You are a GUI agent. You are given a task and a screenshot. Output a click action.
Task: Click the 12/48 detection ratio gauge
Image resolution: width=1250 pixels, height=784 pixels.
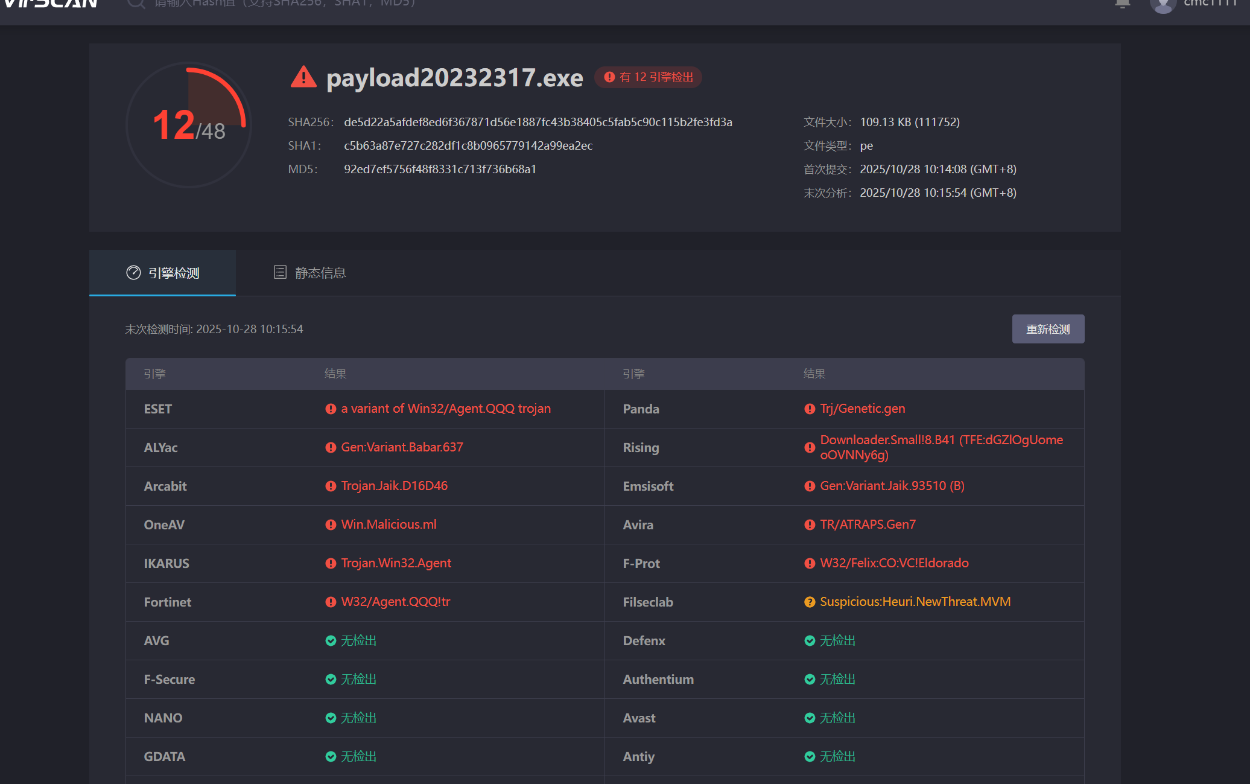pyautogui.click(x=189, y=126)
